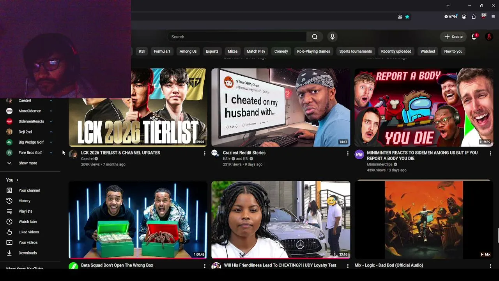499x281 pixels.
Task: Open MiniminterClips avatar beside Among Us video
Action: (x=359, y=154)
